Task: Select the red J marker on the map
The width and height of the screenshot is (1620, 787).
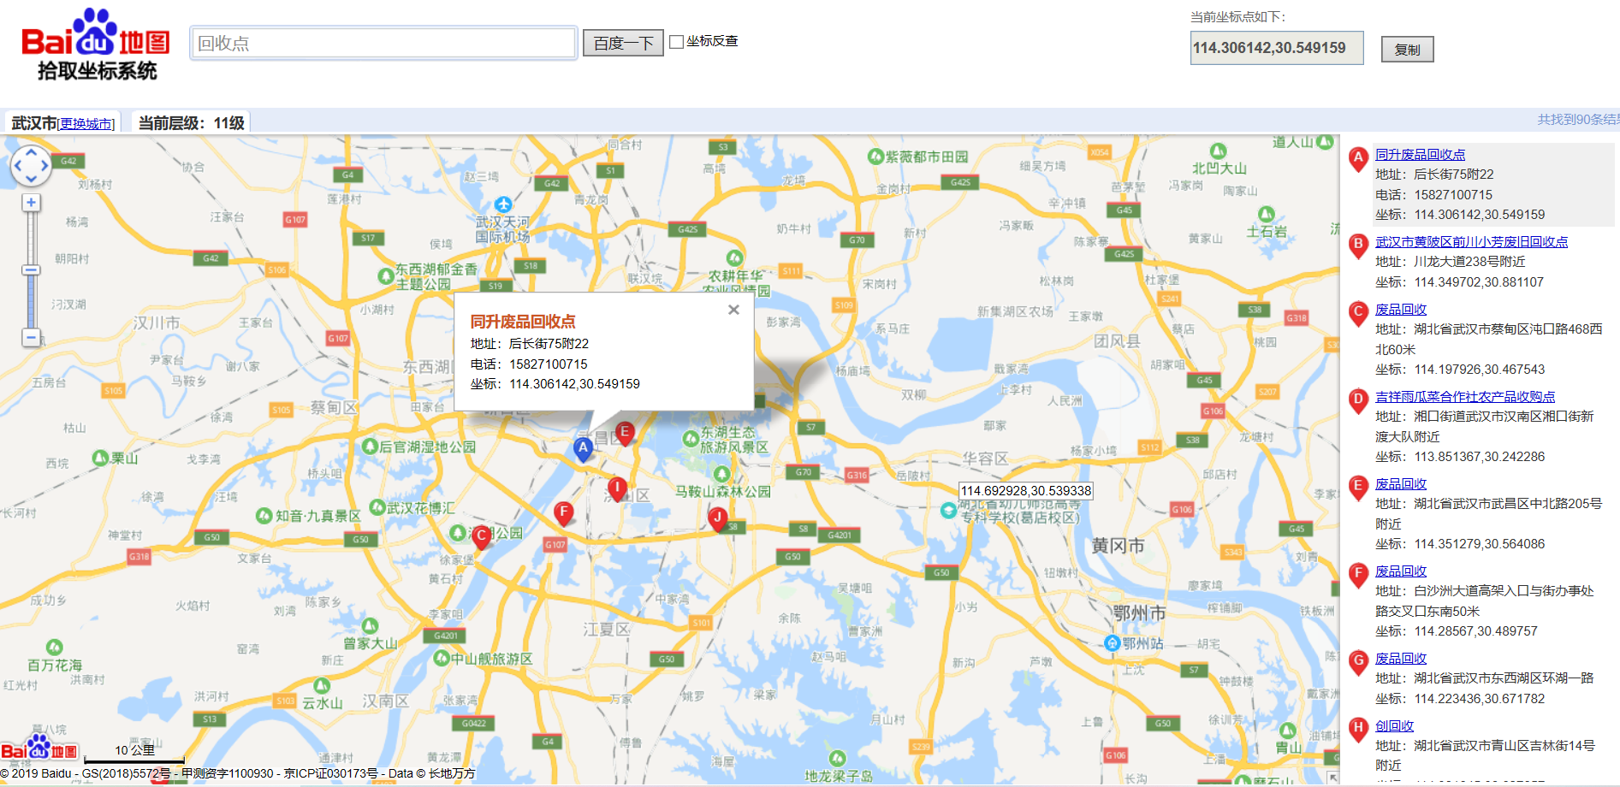Action: pos(717,518)
